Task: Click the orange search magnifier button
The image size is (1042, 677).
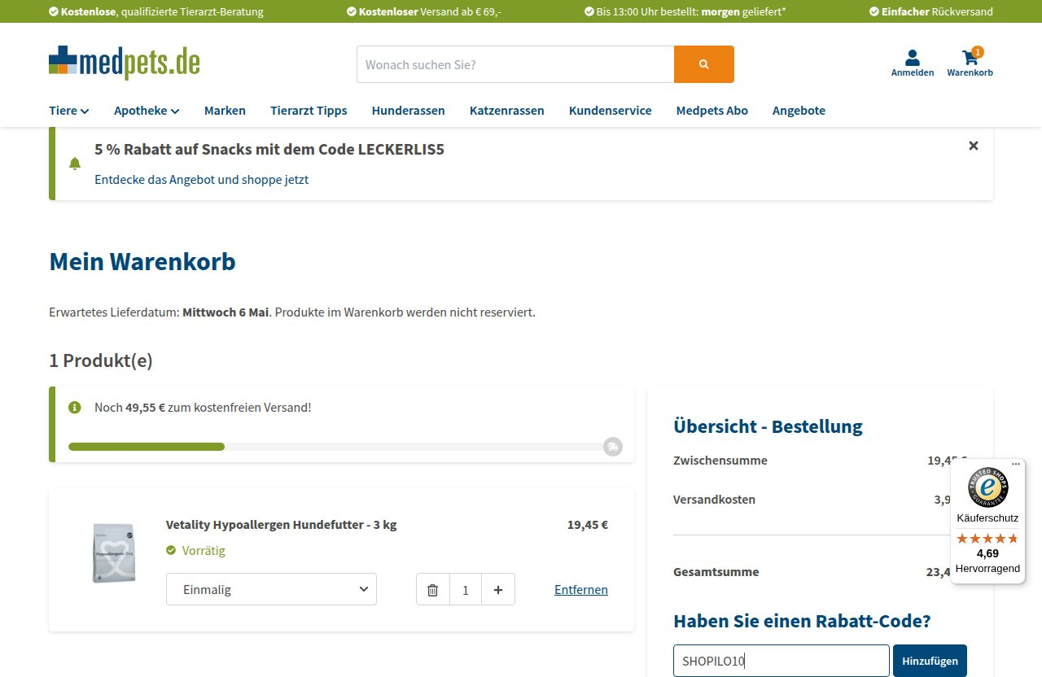Action: pos(704,64)
